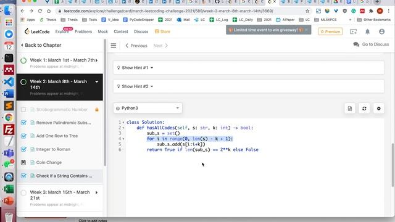
Task: Toggle the Coin Change checkbox
Action: [23, 162]
